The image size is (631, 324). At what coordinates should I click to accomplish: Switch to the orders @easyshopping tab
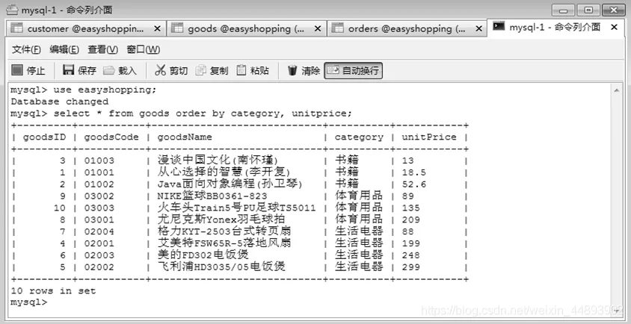[x=407, y=28]
